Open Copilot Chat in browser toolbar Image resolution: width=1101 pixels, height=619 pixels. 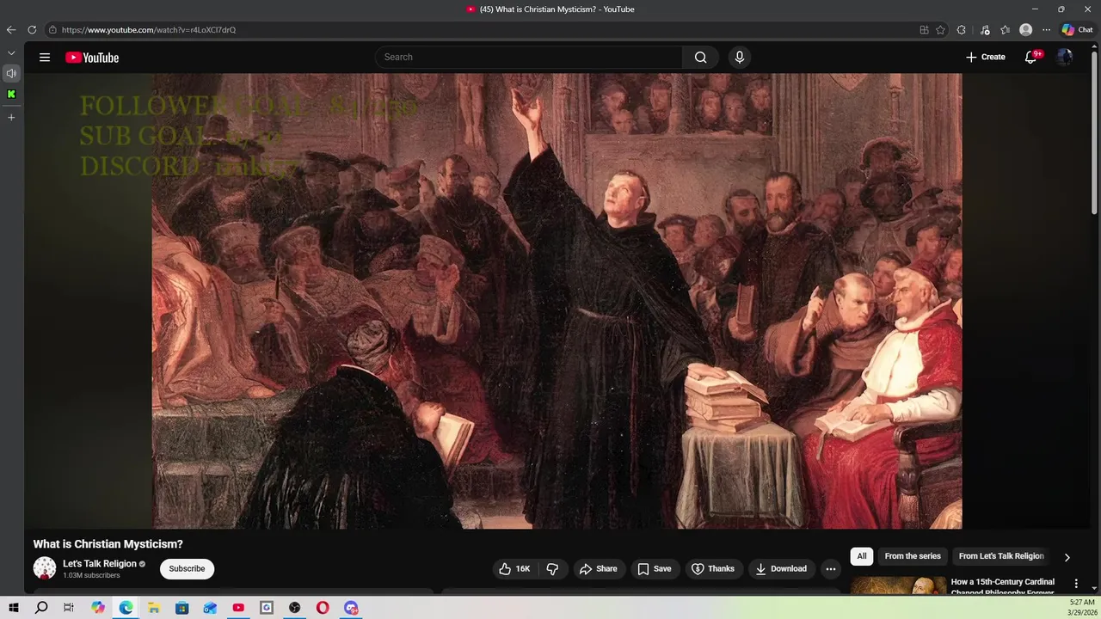(x=1078, y=29)
